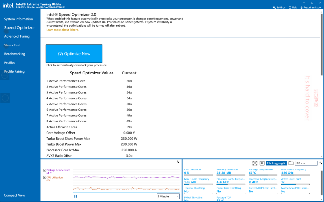
Task: Open the log files folder
Action: 291,163
